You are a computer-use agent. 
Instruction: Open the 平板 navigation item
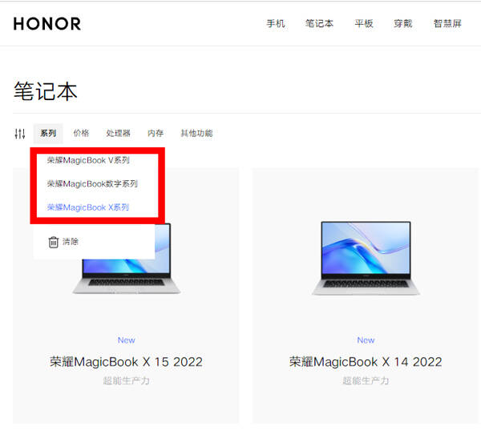coord(364,23)
